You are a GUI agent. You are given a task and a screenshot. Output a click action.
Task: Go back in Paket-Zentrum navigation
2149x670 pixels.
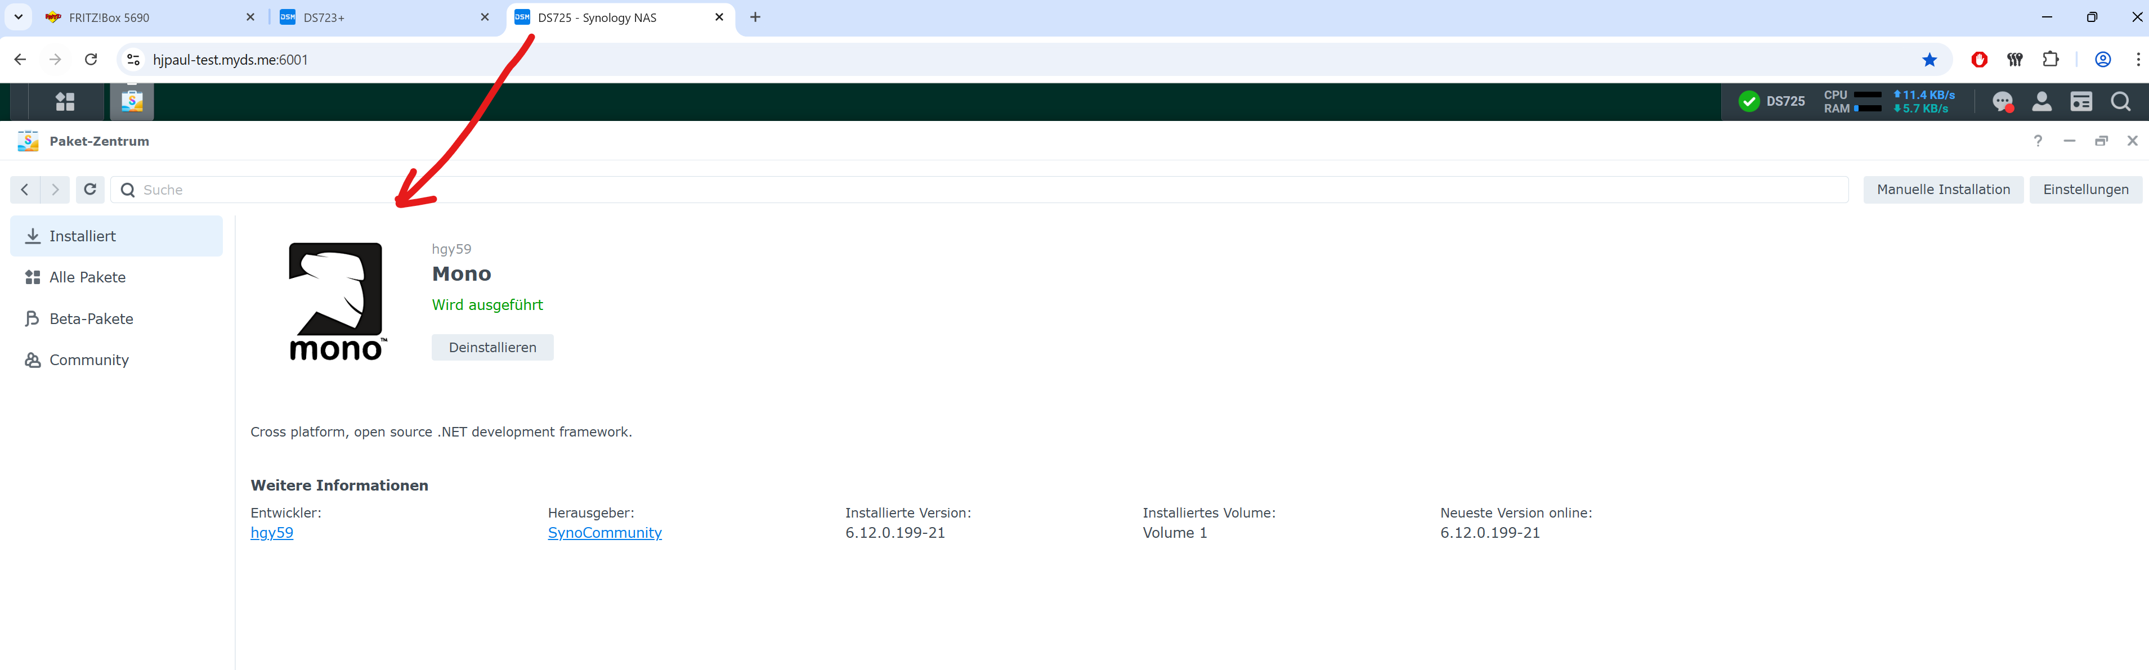coord(25,189)
